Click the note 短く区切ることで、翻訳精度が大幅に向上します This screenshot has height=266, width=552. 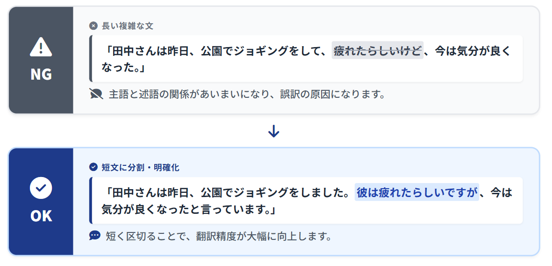[x=218, y=236]
